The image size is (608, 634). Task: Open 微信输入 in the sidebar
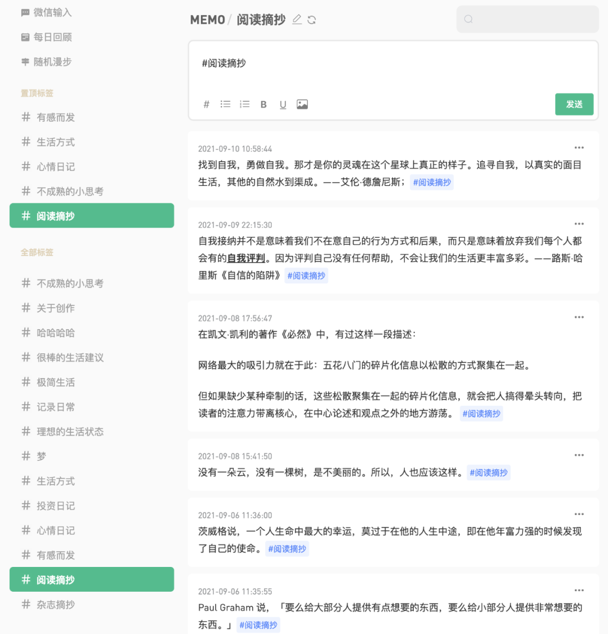[x=46, y=12]
